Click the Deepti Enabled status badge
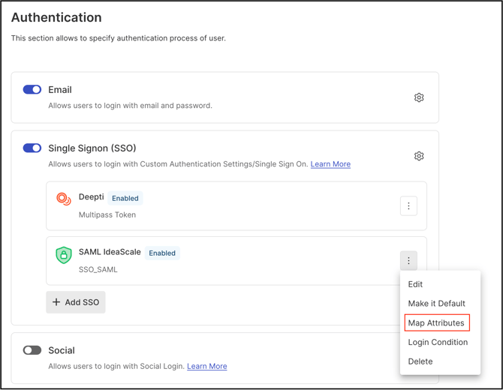Screen dimensions: 503x390 pyautogui.click(x=125, y=199)
